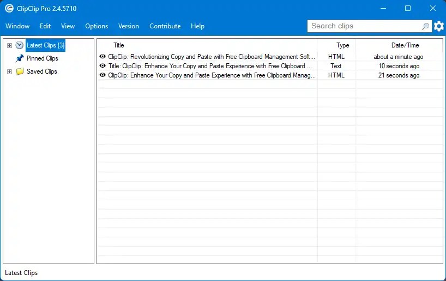Screen dimensions: 446x281
Task: Select Latest Clips [3] in the tree
Action: tap(45, 45)
